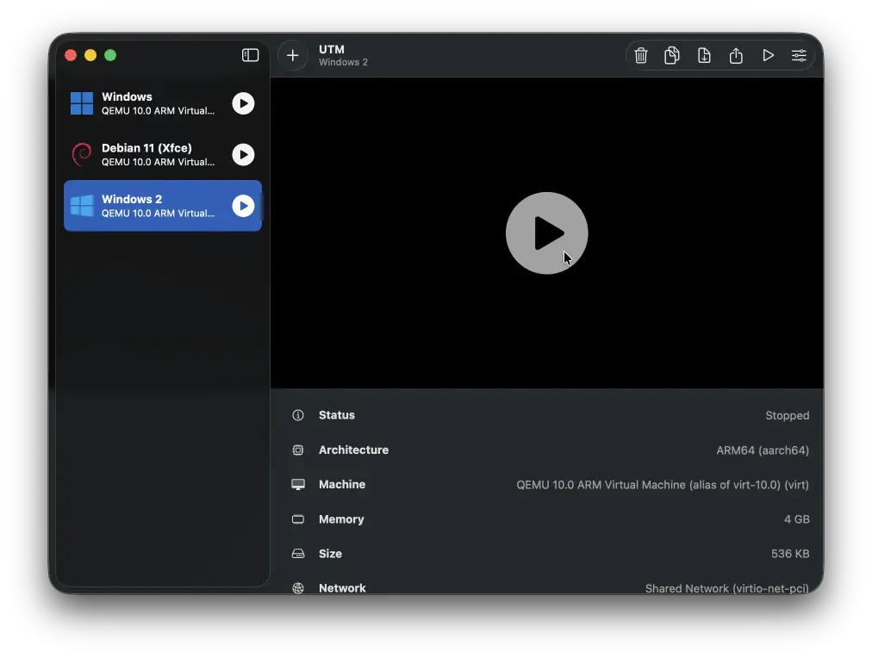Click the large play button in preview
This screenshot has width=872, height=658.
546,233
